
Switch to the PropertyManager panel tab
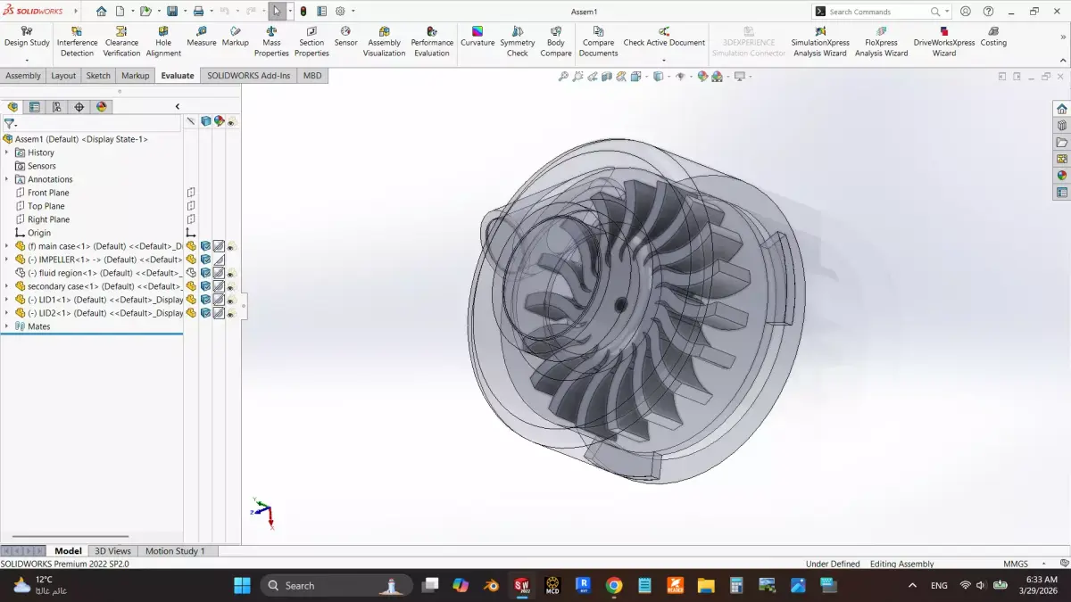[x=35, y=107]
